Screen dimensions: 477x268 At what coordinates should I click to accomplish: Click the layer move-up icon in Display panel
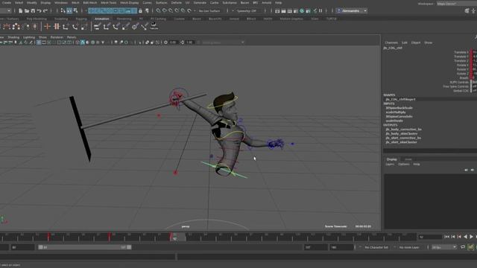pyautogui.click(x=467, y=170)
